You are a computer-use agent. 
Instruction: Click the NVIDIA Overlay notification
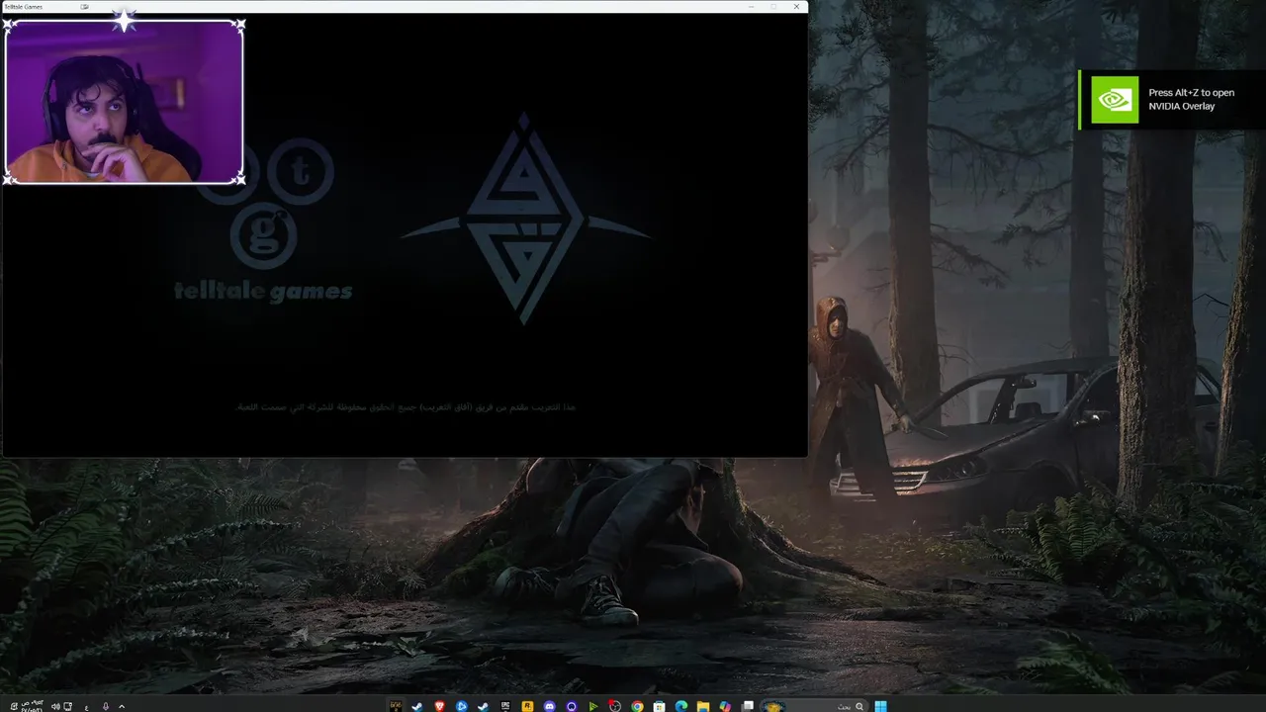click(x=1172, y=99)
